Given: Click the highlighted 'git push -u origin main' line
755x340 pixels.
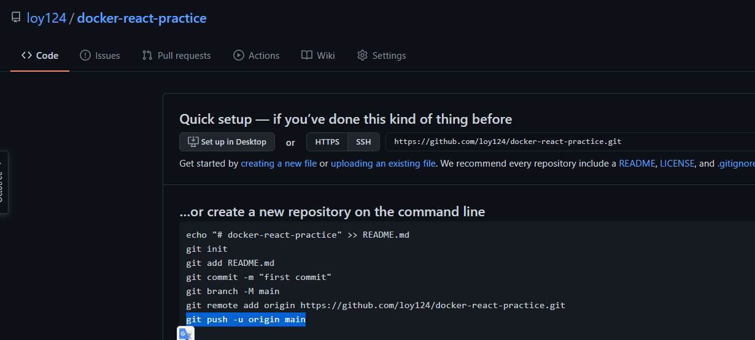Looking at the screenshot, I should 246,319.
